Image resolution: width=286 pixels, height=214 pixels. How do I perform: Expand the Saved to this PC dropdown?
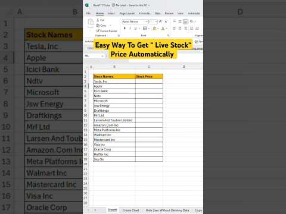tap(149, 5)
